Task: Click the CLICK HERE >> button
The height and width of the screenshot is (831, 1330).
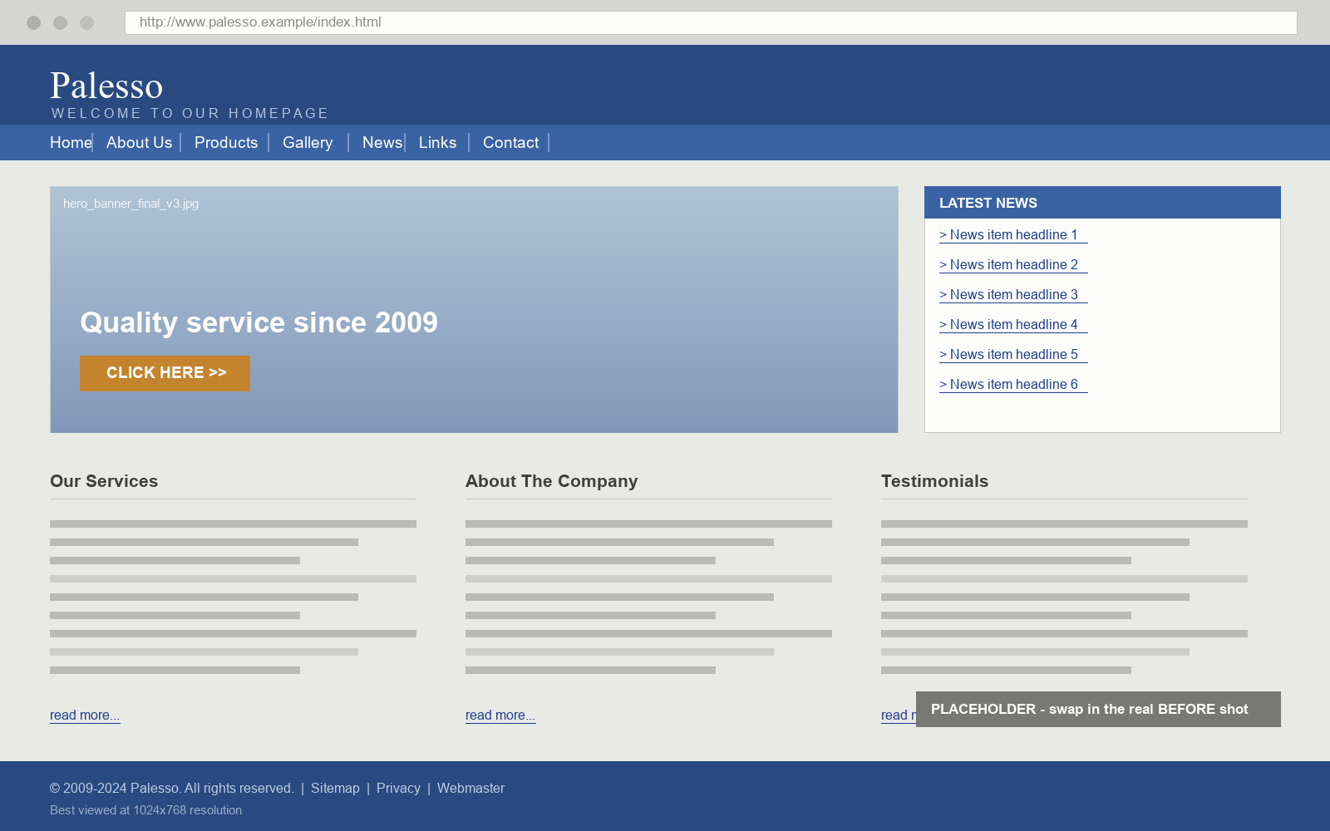Action: coord(165,373)
